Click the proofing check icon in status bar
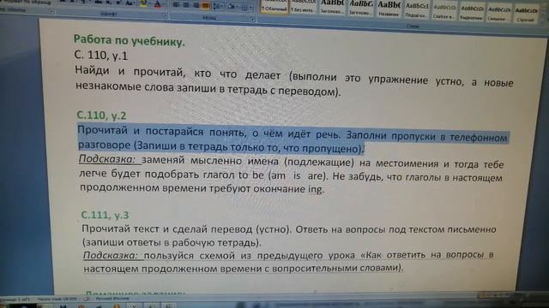This screenshot has height=308, width=549. (87, 299)
